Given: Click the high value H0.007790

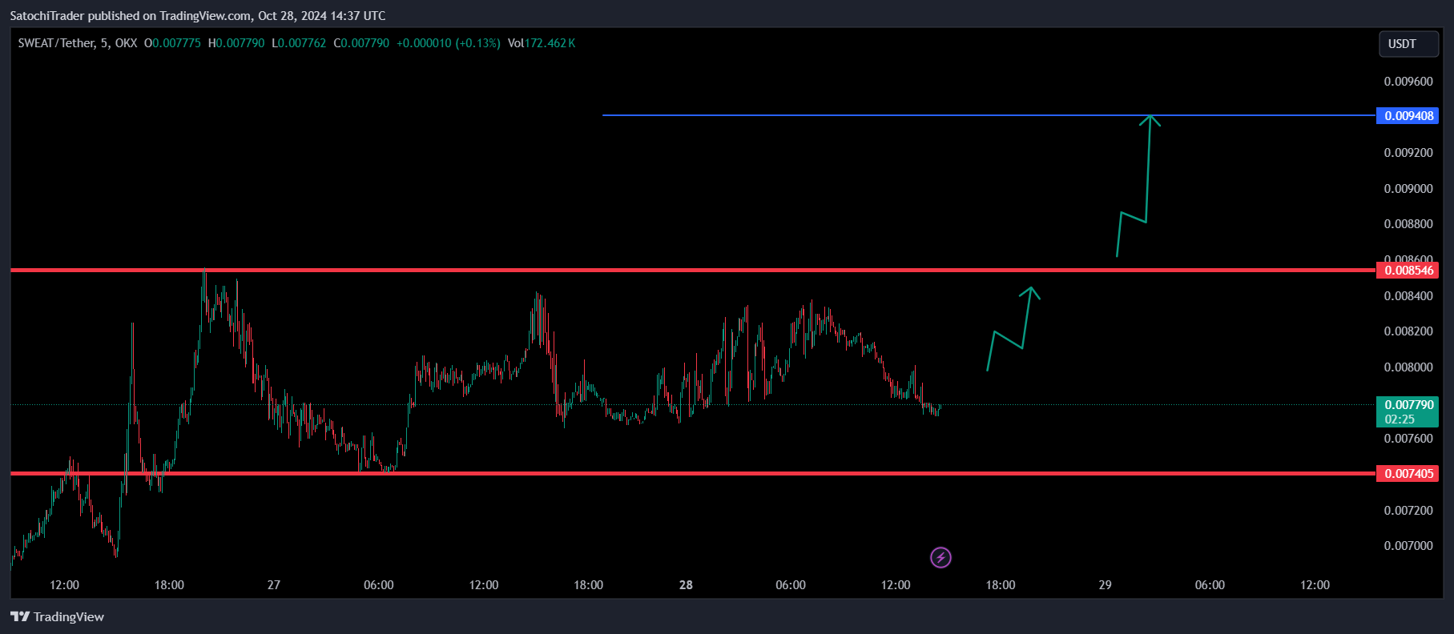Looking at the screenshot, I should tap(236, 43).
